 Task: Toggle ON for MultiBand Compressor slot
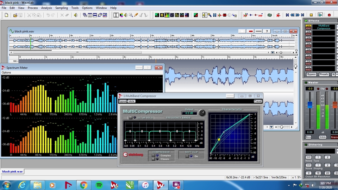coord(308,26)
